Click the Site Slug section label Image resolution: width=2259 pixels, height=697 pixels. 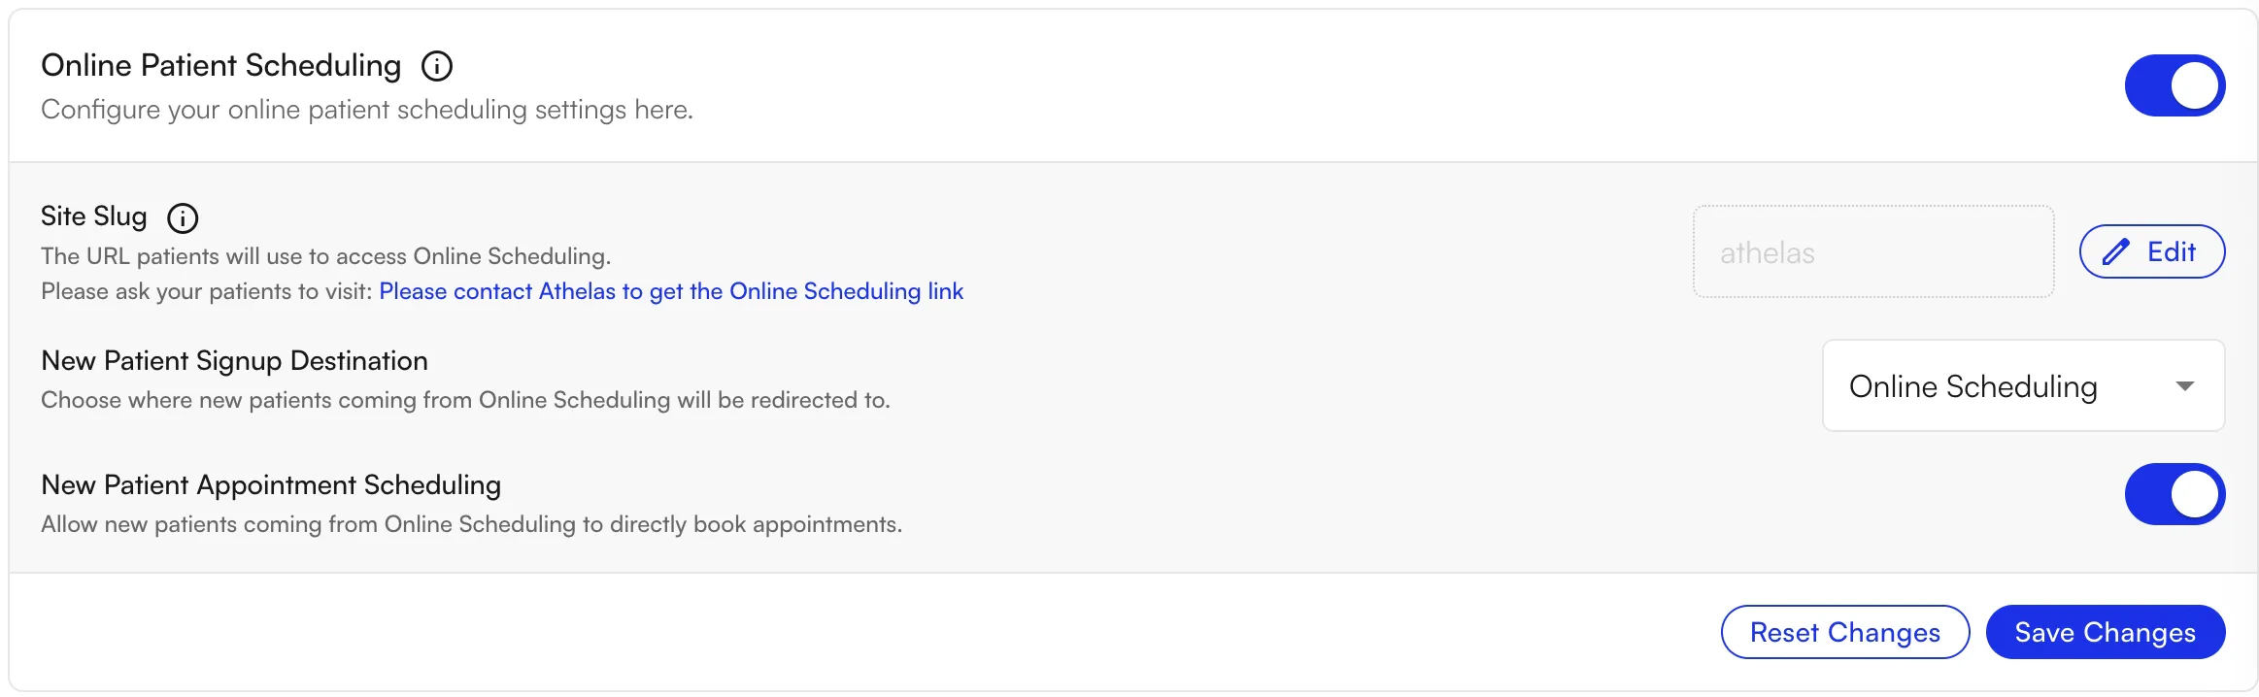point(93,216)
